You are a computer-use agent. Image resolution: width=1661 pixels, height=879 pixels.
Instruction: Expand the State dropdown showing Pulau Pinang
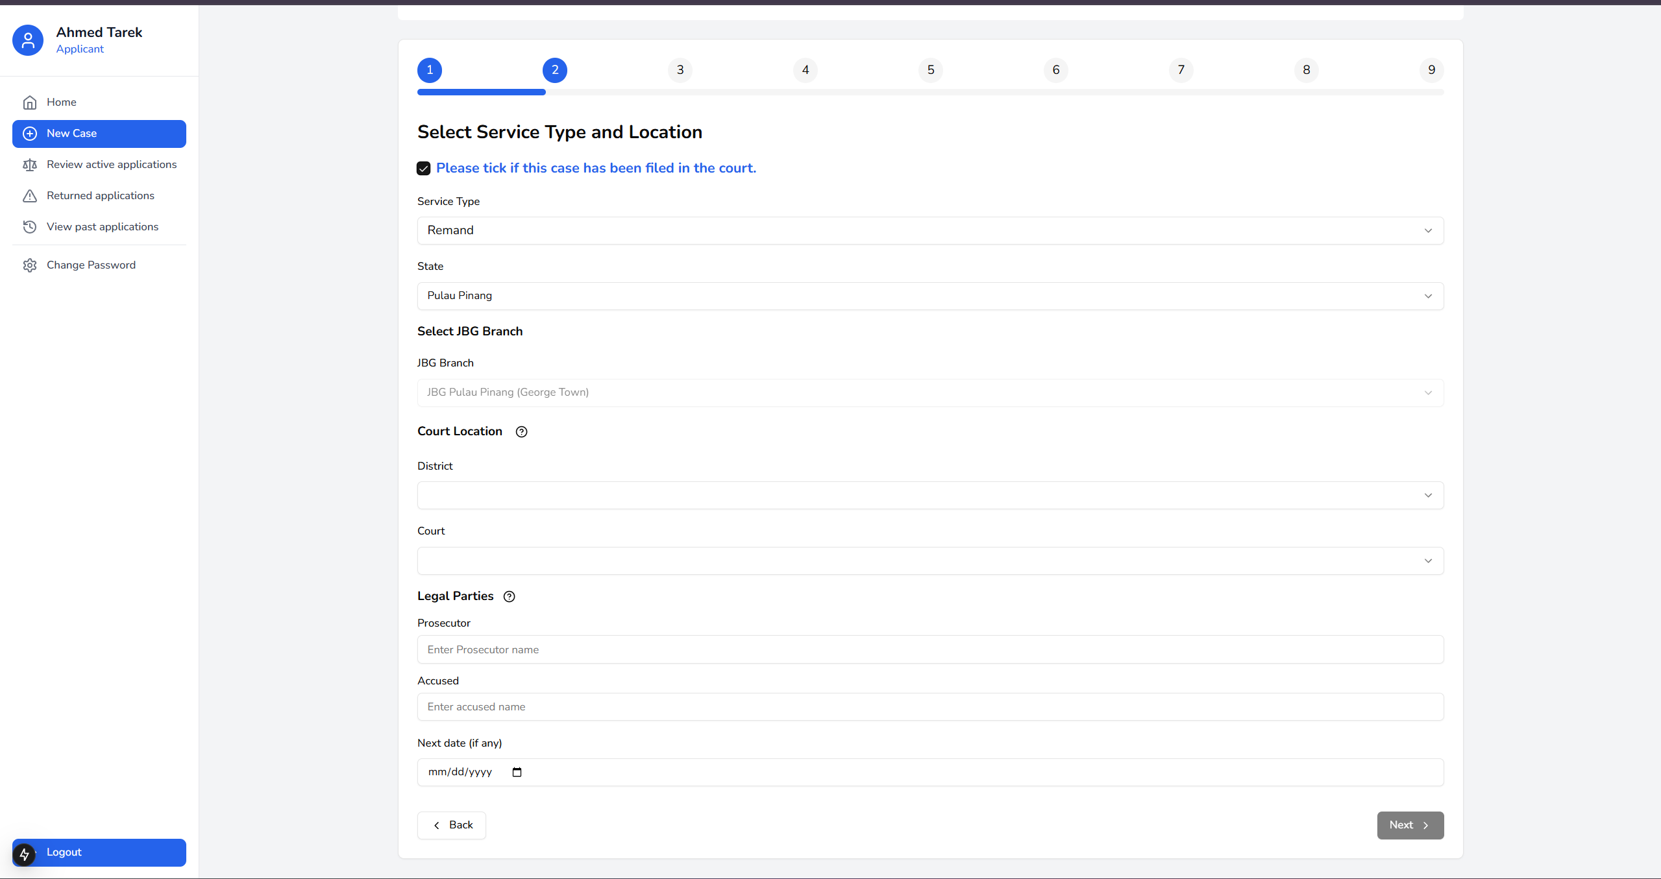[x=929, y=296]
